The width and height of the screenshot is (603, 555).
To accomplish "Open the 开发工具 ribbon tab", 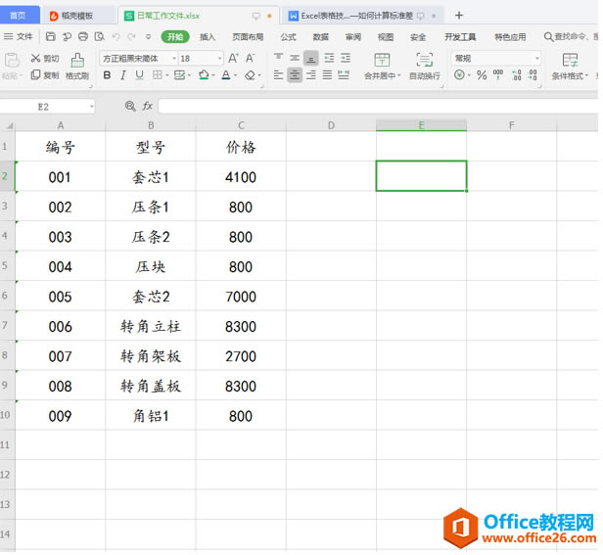I will pyautogui.click(x=460, y=37).
